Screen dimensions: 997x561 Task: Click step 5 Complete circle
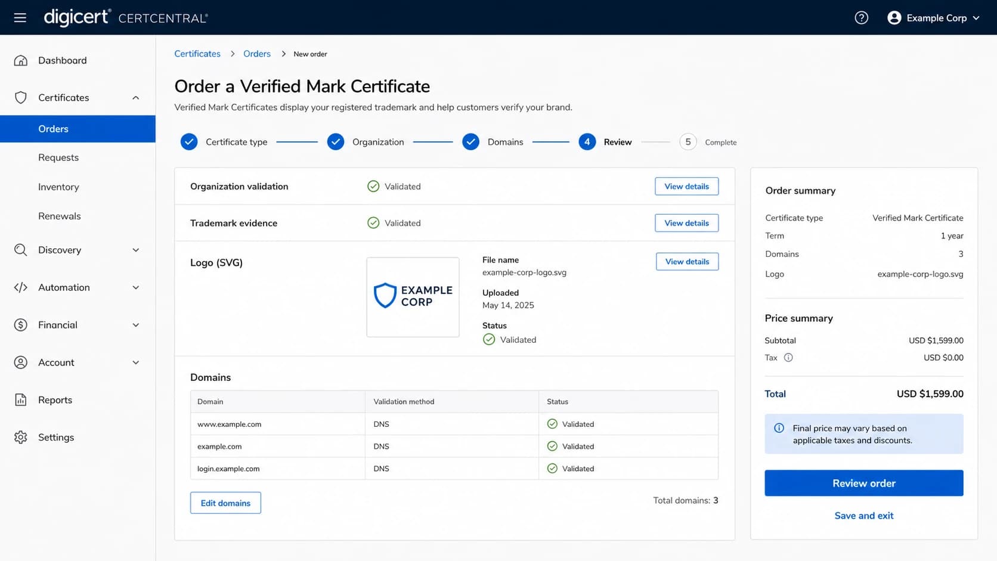[688, 142]
